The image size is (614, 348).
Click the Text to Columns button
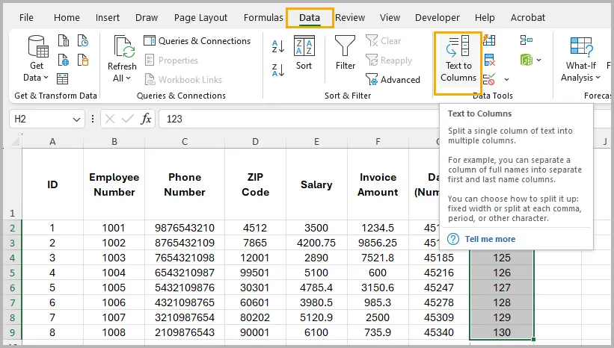pos(458,61)
